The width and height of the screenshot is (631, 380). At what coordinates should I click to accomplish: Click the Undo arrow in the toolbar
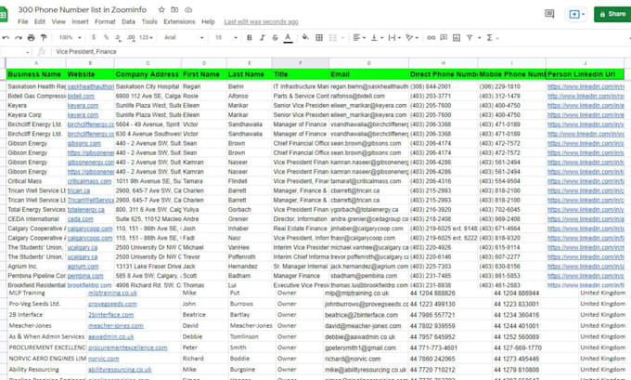[x=6, y=37]
